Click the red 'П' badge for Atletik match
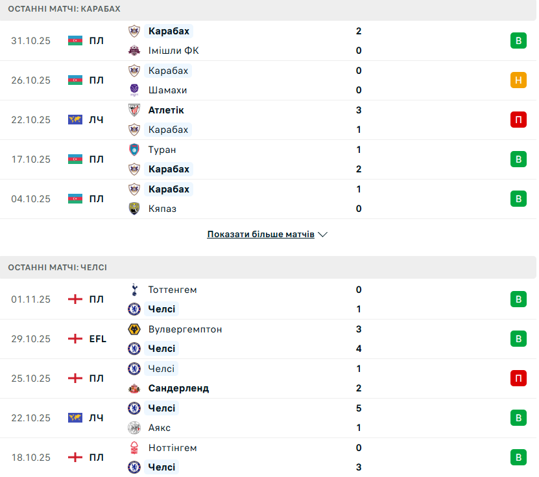 (518, 120)
